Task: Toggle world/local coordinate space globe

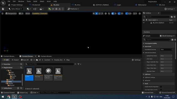Action: pos(106,13)
